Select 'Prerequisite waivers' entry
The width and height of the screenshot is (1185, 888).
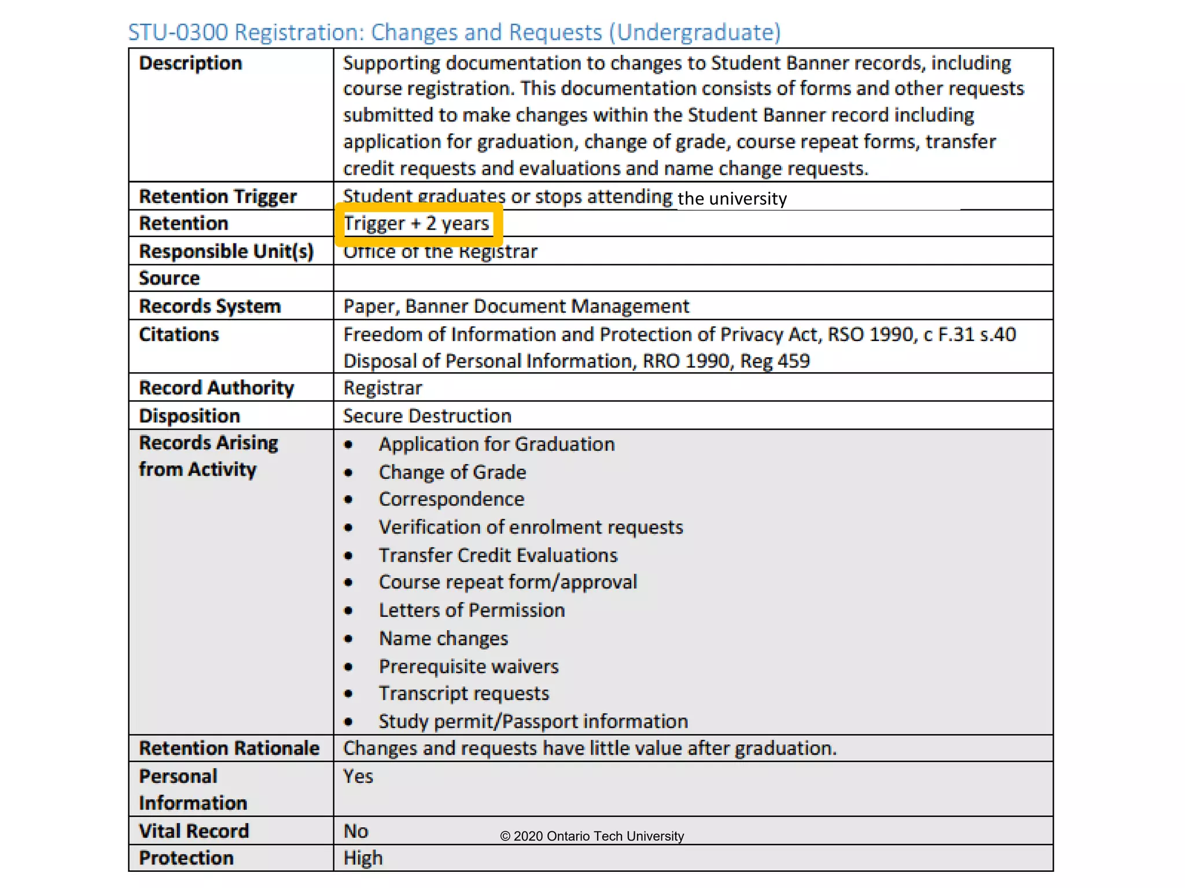click(x=469, y=667)
